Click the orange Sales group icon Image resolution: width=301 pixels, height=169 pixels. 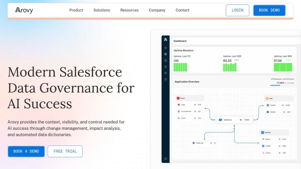click(x=267, y=99)
